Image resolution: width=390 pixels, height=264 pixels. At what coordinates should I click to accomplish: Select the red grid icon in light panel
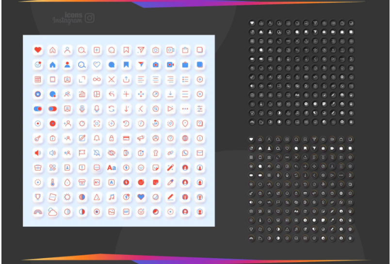tap(38, 79)
